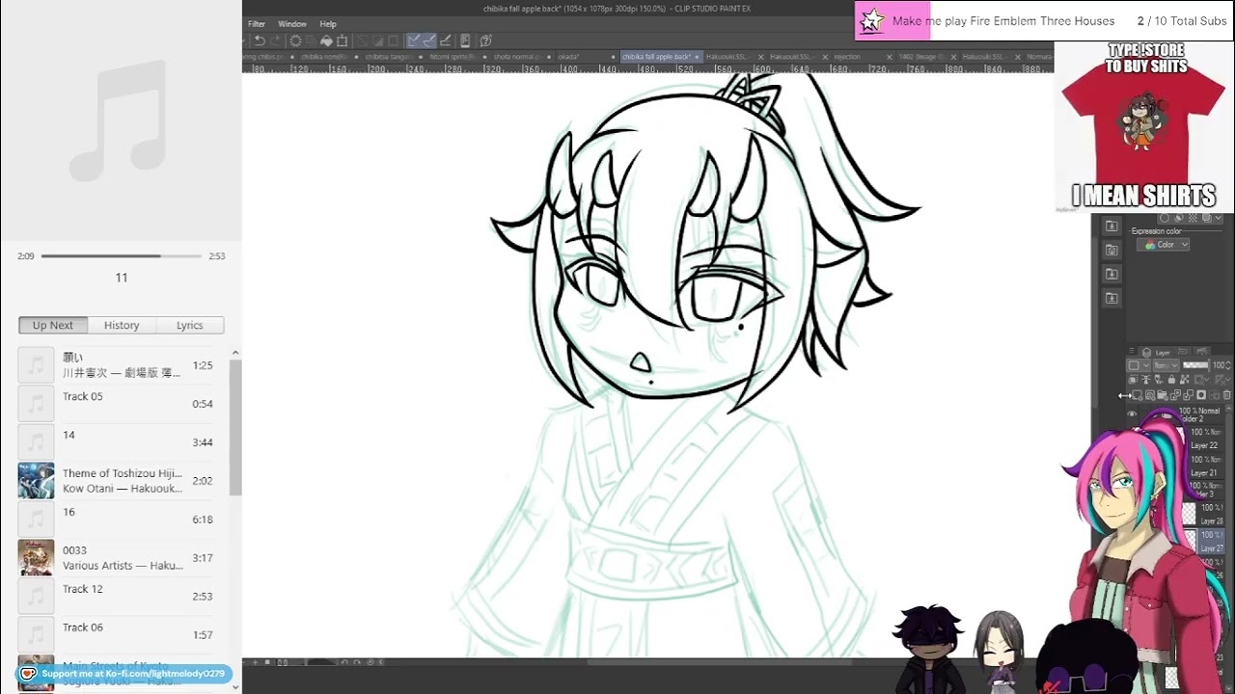Open the Enable Mask dropdown in Layer panel
Image resolution: width=1235 pixels, height=694 pixels.
tap(1201, 380)
